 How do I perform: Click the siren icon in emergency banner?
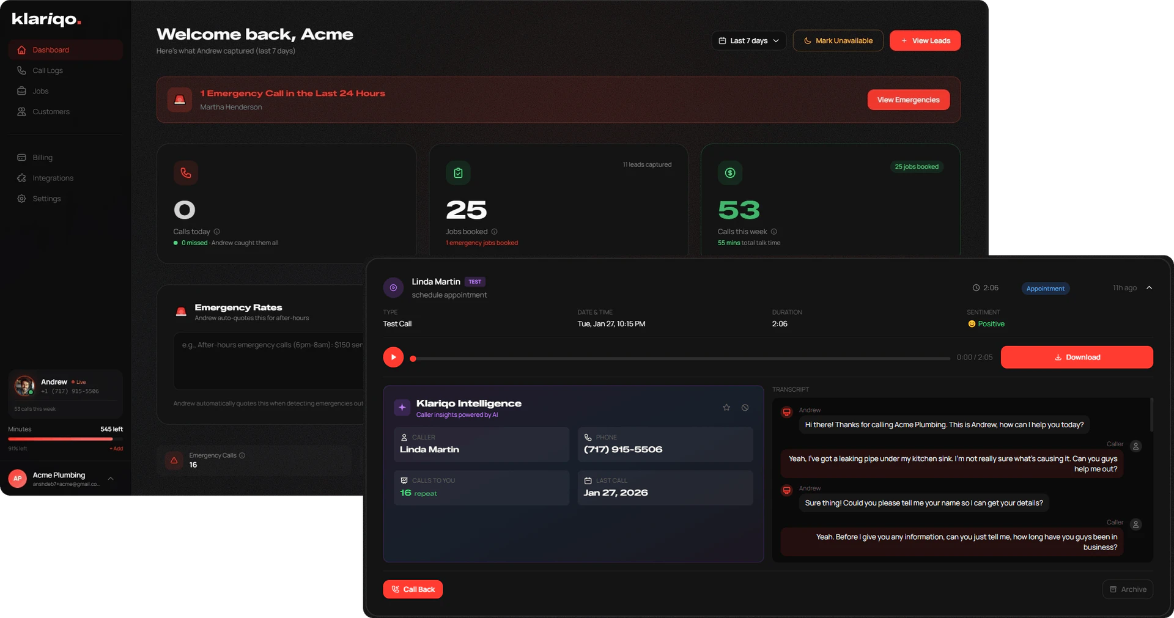click(x=180, y=100)
